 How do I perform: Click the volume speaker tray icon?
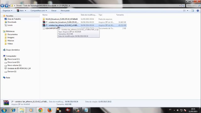178,110
